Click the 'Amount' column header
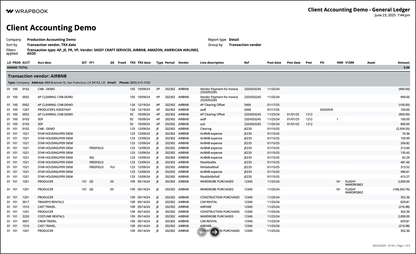Image resolution: width=416 pixels, height=254 pixels. click(403, 62)
